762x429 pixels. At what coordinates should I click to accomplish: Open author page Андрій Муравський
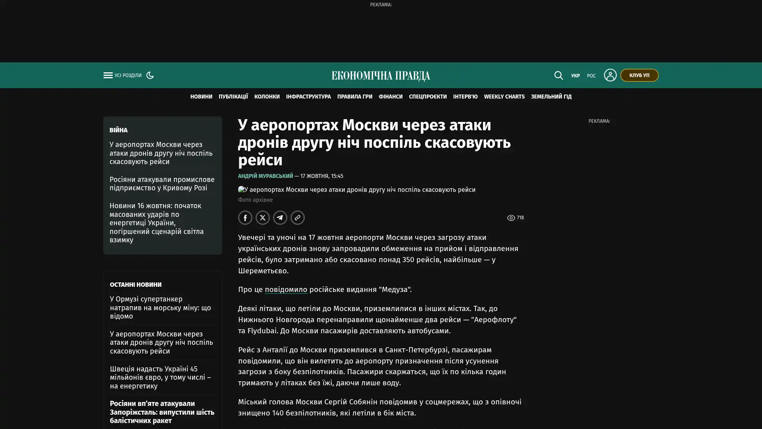coord(266,176)
